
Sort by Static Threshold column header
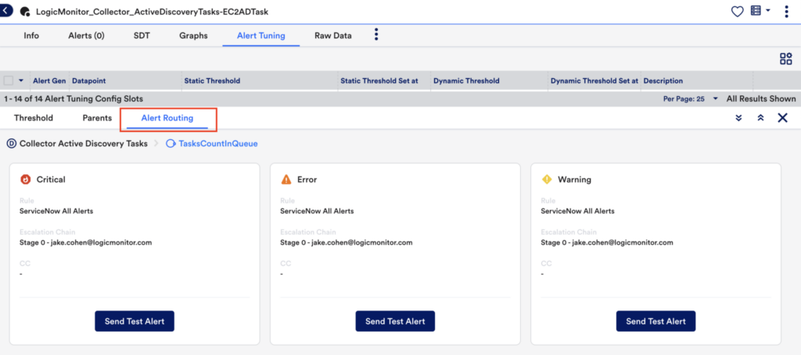click(212, 81)
